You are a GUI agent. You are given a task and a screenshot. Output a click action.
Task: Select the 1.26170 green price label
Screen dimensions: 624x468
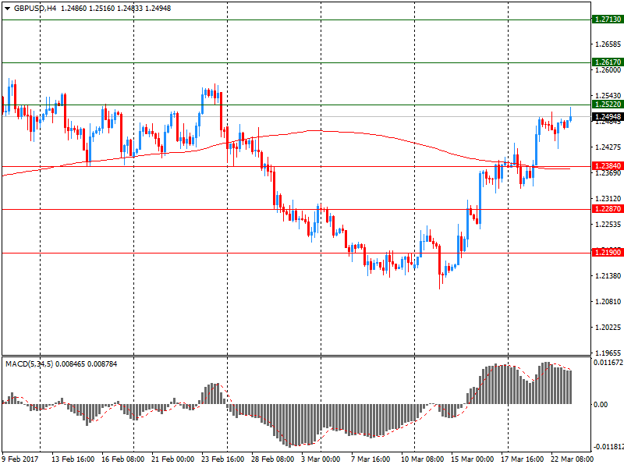click(x=608, y=62)
